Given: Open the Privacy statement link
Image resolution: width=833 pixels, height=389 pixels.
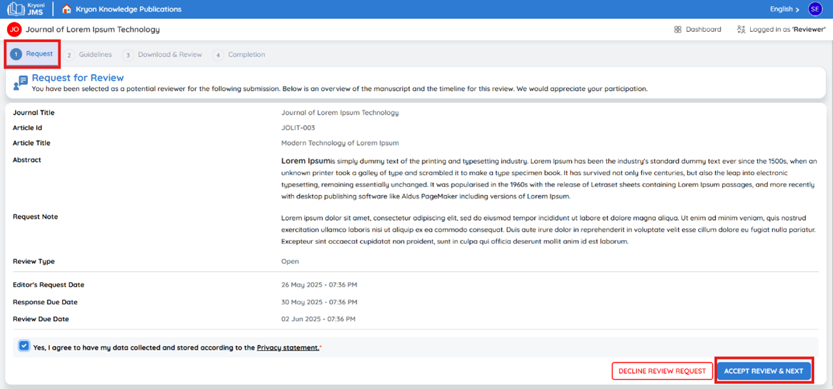Looking at the screenshot, I should tap(288, 348).
